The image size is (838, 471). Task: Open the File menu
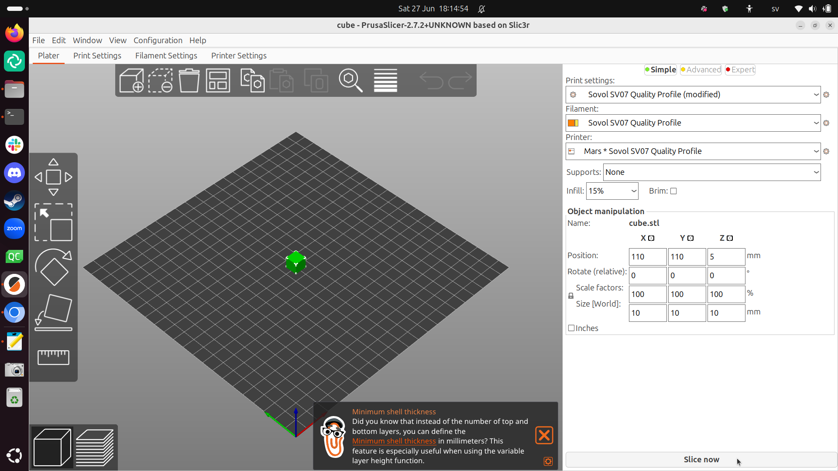coord(38,40)
